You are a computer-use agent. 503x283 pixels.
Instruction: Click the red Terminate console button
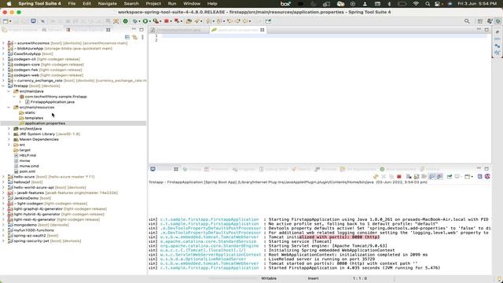[399, 176]
